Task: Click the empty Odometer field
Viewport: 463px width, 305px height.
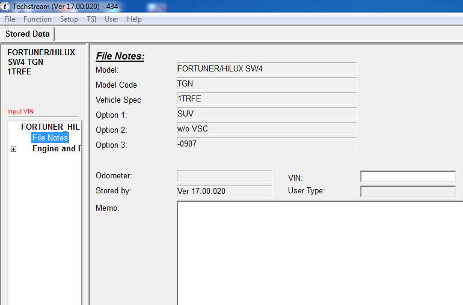Action: [x=224, y=177]
